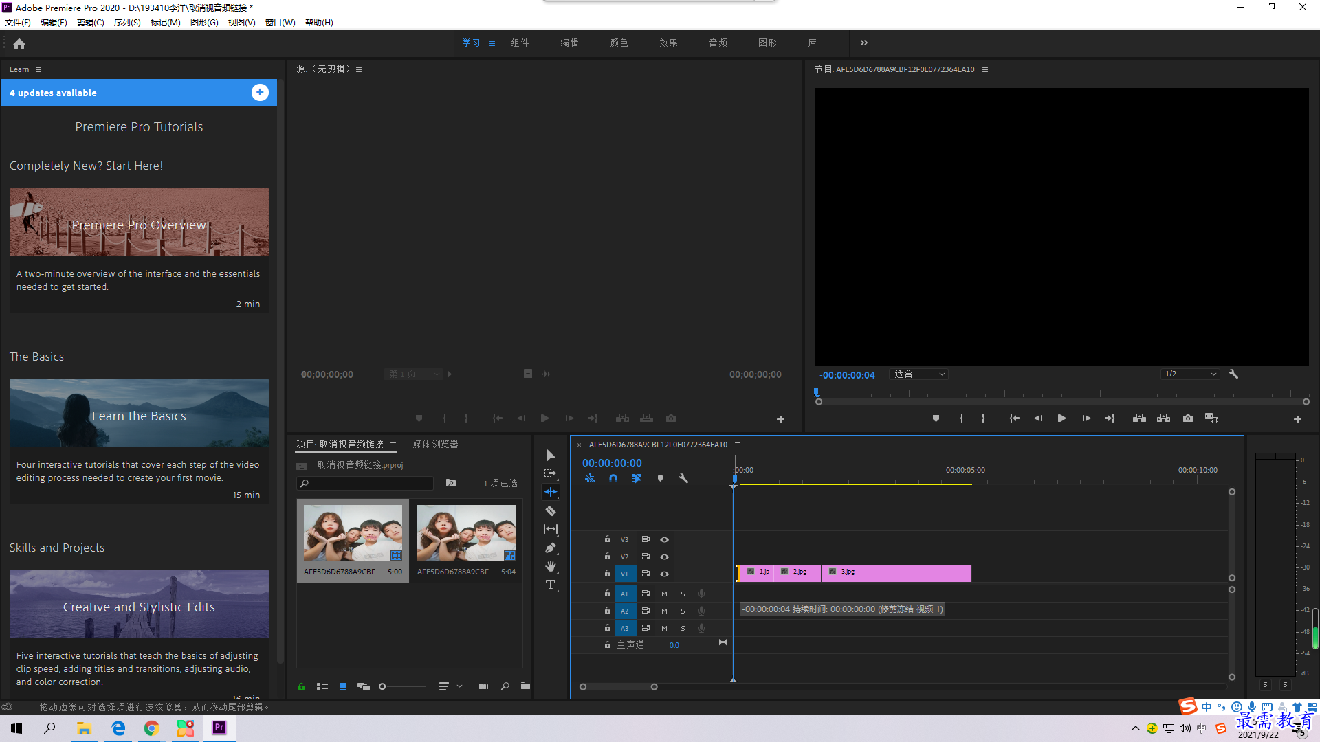
Task: Step forward one frame in Program monitor
Action: 1086,418
